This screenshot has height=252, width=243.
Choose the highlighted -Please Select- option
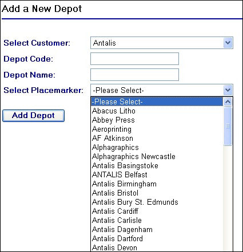[x=157, y=101]
